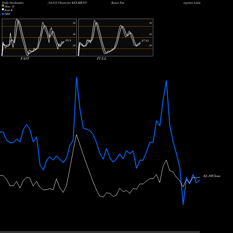Click the Fast K white legend swatch

pyautogui.click(x=3, y=10)
